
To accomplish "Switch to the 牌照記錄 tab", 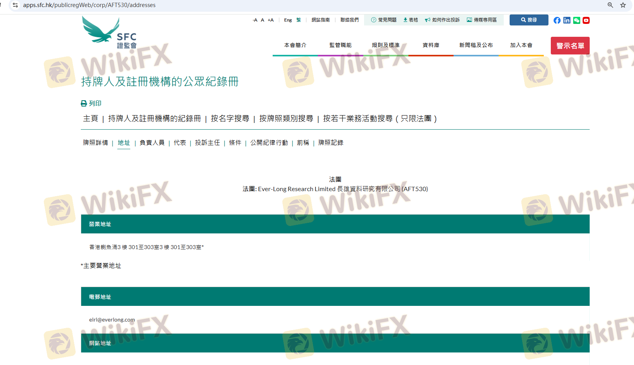I will click(331, 143).
